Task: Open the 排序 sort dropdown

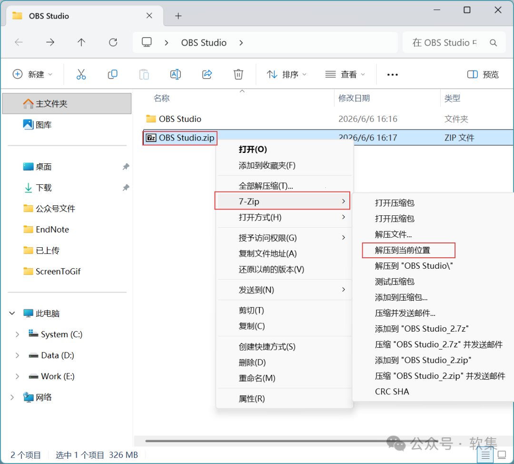Action: pos(287,74)
